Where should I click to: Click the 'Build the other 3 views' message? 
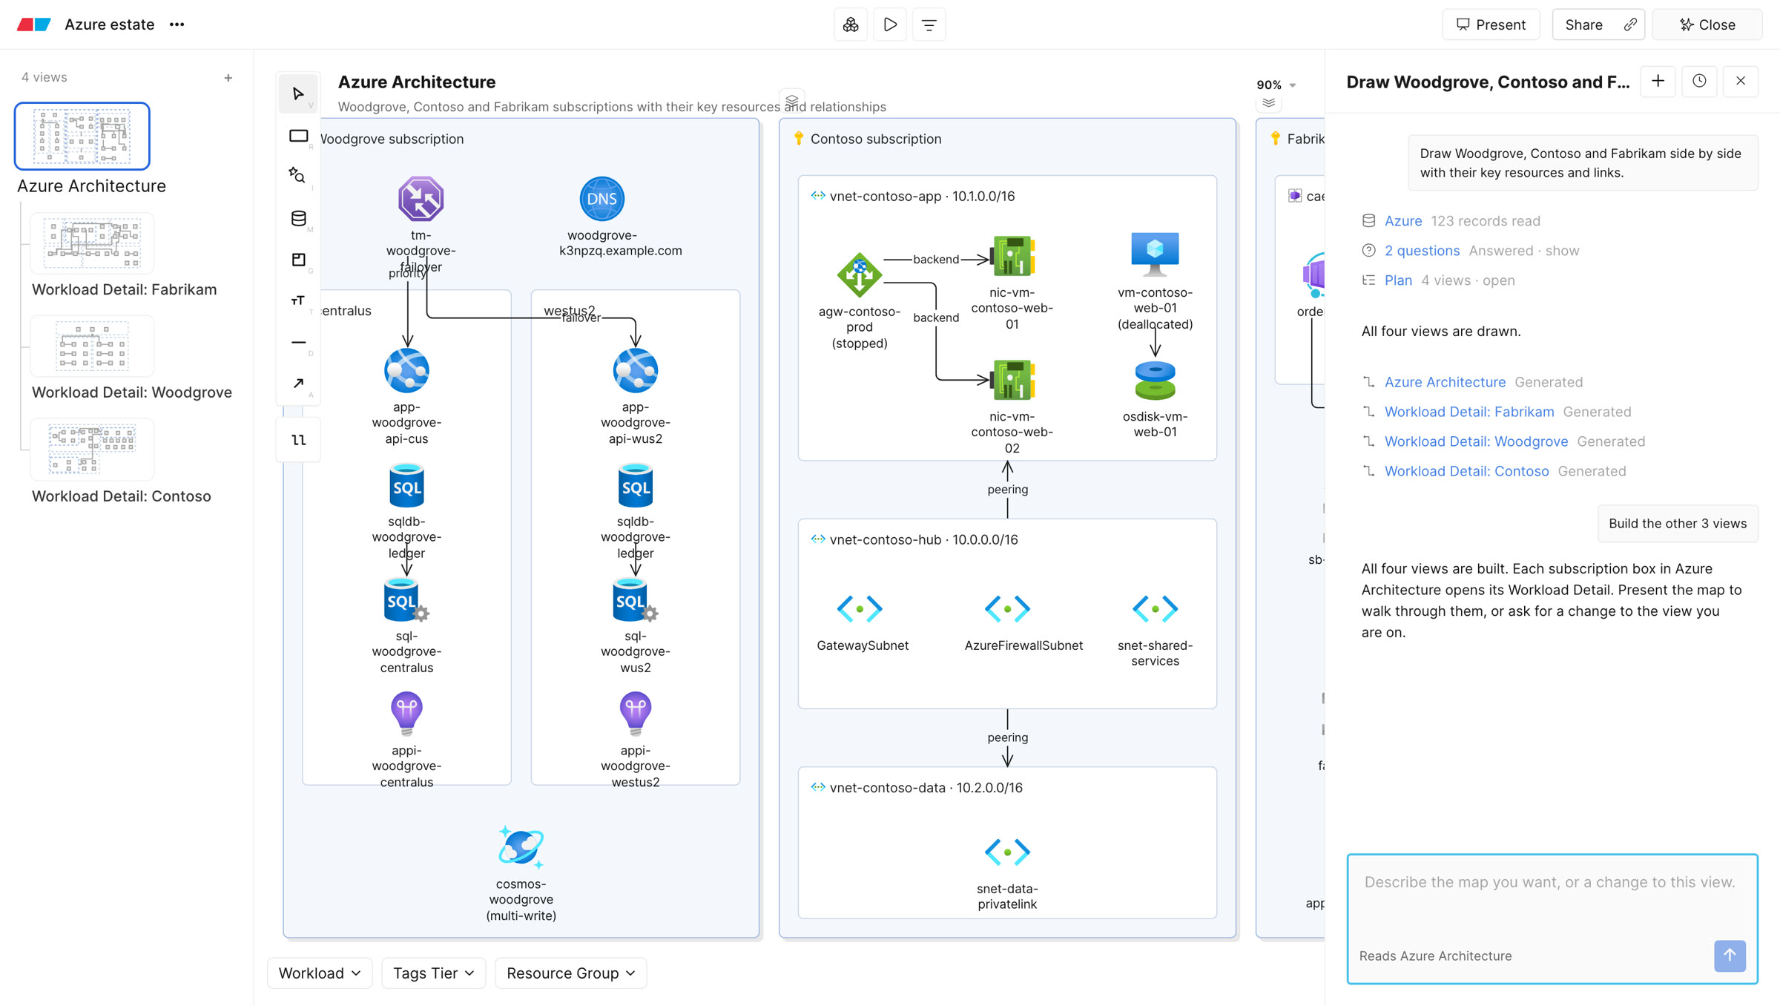point(1678,524)
